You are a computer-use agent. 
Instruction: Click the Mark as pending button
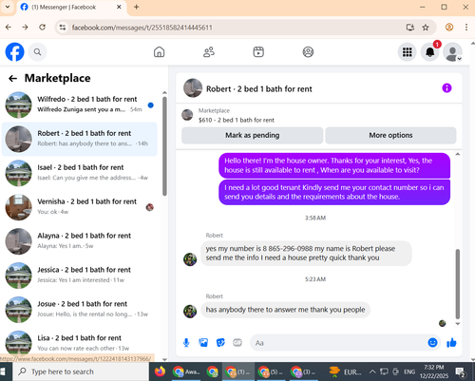click(253, 135)
